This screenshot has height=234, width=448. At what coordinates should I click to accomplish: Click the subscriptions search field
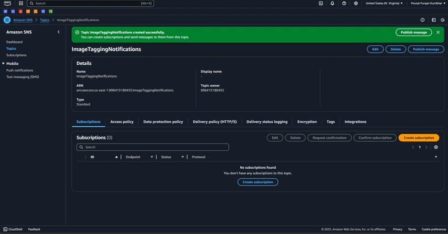coord(152,147)
